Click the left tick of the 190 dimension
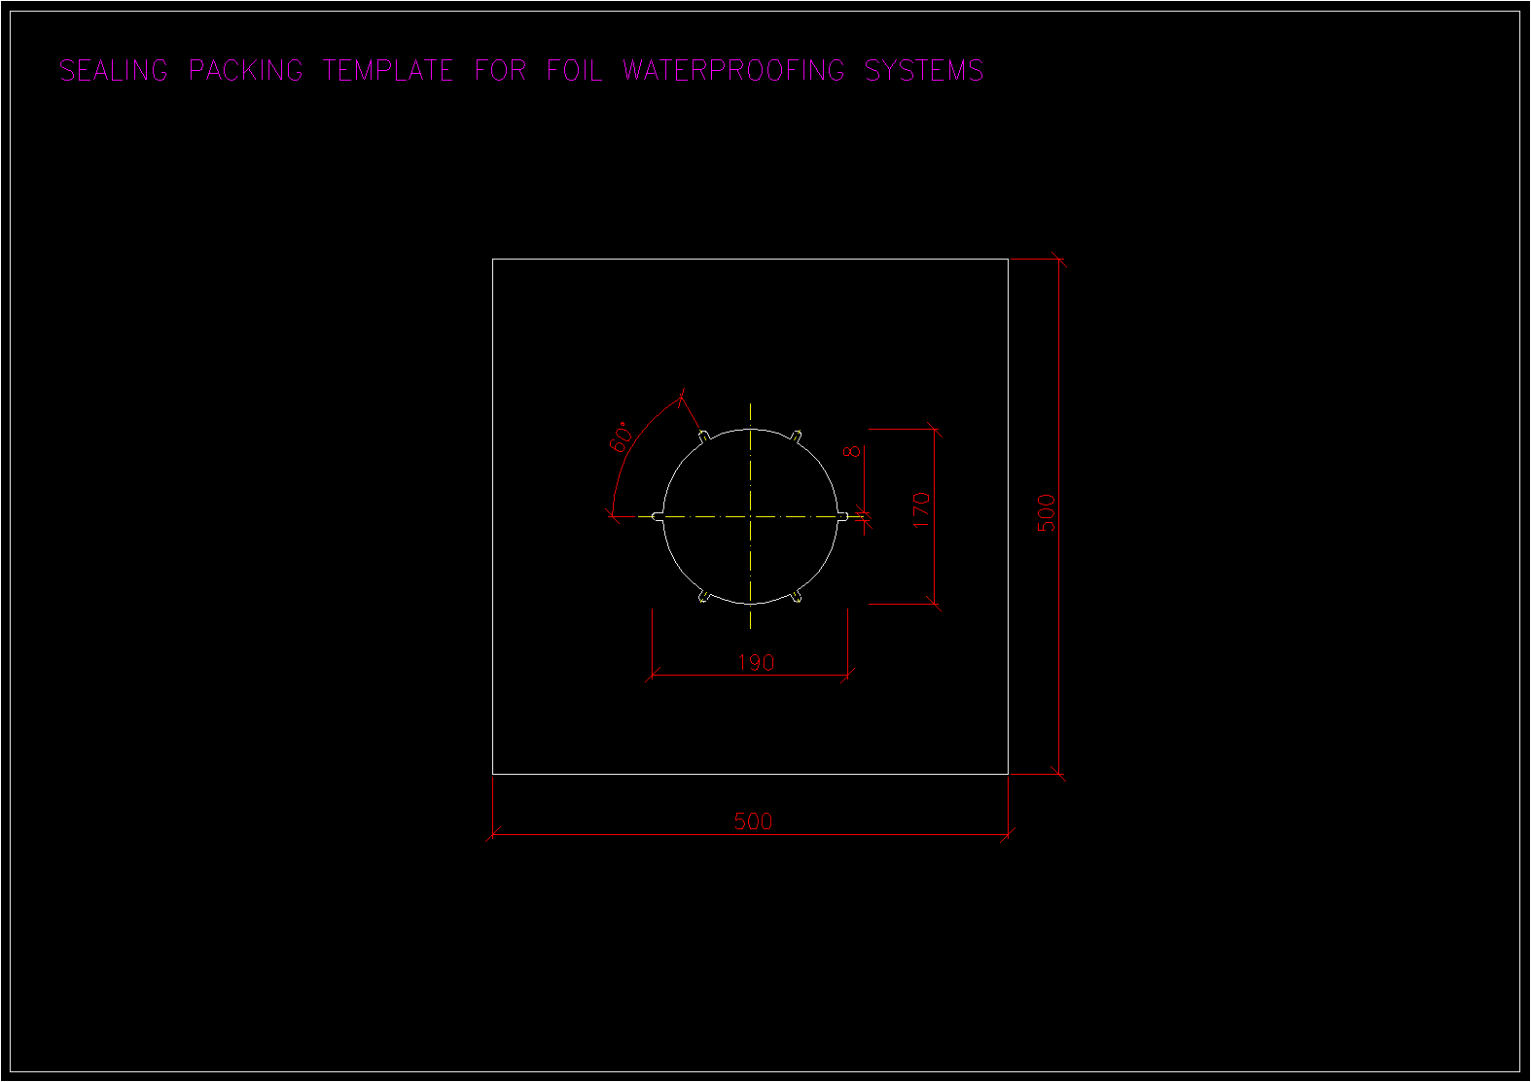This screenshot has width=1531, height=1082. click(x=653, y=674)
